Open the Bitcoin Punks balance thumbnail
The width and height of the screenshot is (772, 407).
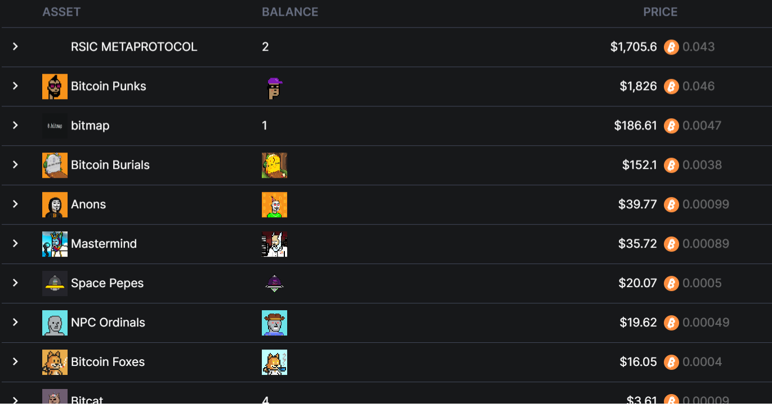pos(274,88)
